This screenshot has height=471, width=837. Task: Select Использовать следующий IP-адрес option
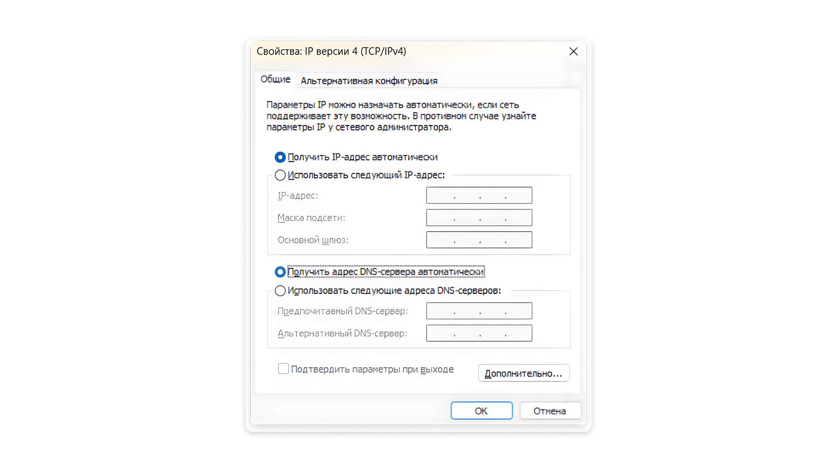tap(280, 175)
